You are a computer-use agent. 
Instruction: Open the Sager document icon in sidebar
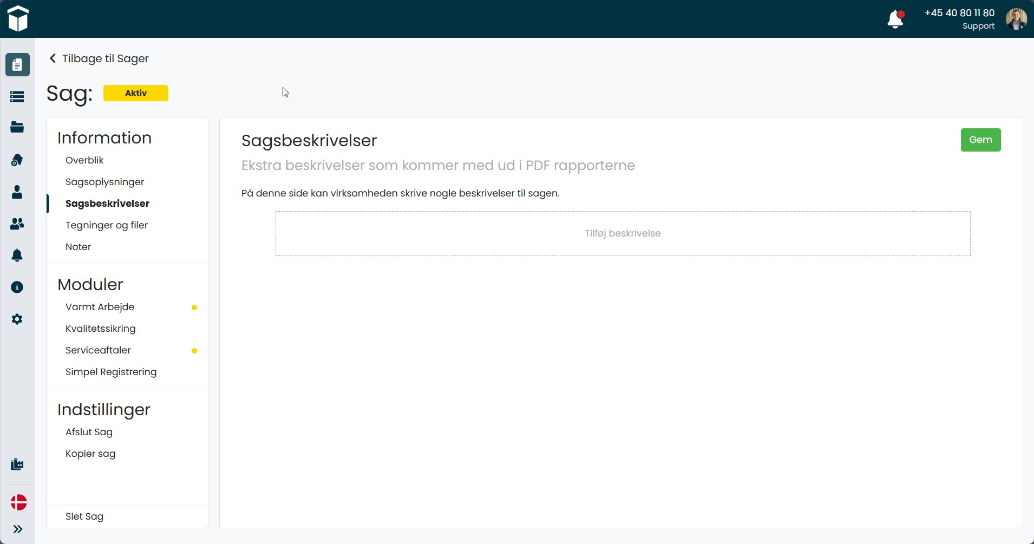pos(17,64)
